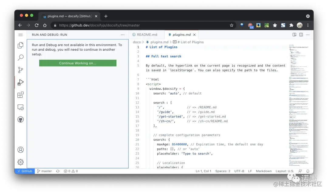Click the editor minimap

coord(299,105)
